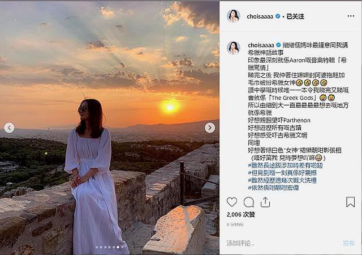Viewport: 362px width, 255px height.
Task: Click the header profile avatar of choisaaaa
Action: point(234,16)
